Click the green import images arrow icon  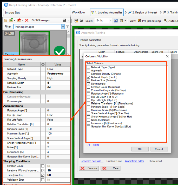click(x=11, y=20)
